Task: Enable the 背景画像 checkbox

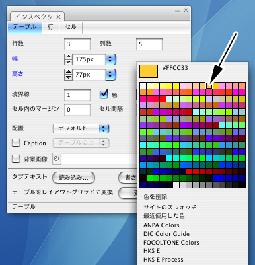Action: click(16, 159)
